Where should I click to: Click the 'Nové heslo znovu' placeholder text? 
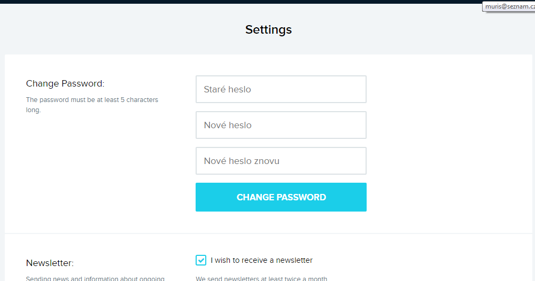242,161
